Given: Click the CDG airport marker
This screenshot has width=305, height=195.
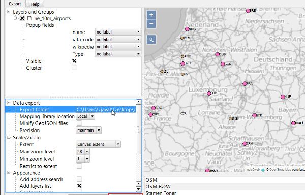Looking at the screenshot, I should coord(154,108).
